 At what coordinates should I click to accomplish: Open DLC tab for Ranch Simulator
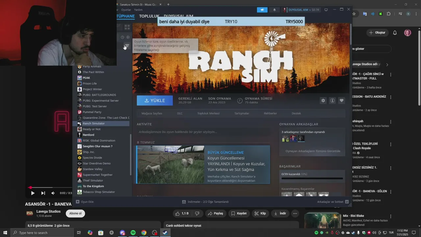click(x=180, y=113)
